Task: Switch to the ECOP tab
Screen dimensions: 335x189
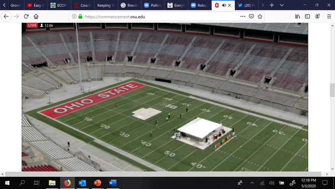Action: pyautogui.click(x=59, y=5)
